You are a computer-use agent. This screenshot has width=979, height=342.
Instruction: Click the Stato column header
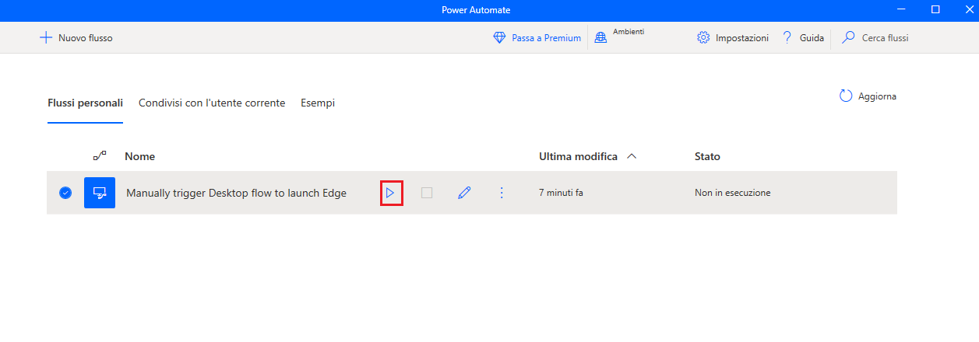tap(707, 156)
